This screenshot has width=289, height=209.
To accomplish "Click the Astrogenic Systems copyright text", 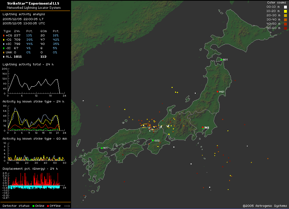I will pos(265,206).
